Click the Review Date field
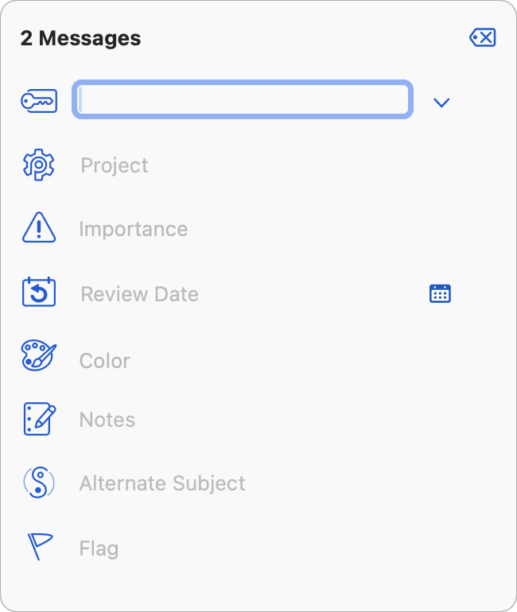This screenshot has width=517, height=612. 140,294
